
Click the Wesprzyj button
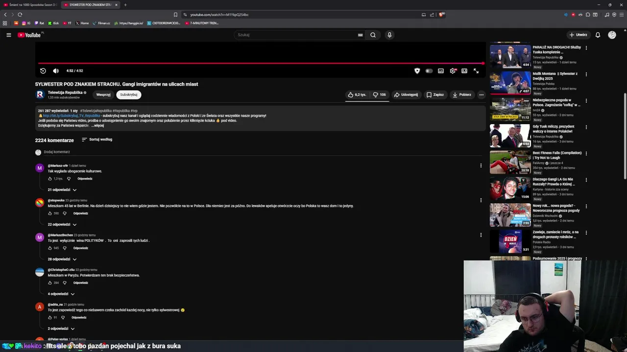[103, 95]
